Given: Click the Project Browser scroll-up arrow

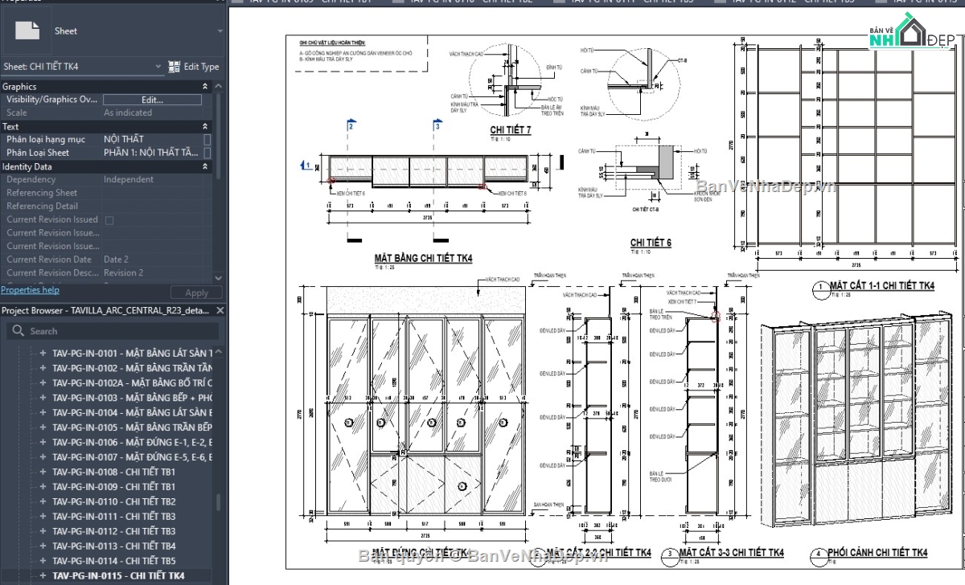Looking at the screenshot, I should pos(220,350).
